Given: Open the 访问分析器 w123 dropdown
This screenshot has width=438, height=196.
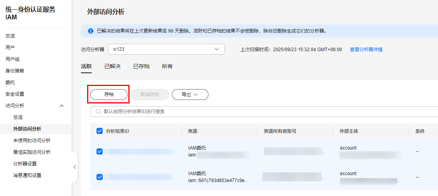Looking at the screenshot, I should [x=166, y=49].
